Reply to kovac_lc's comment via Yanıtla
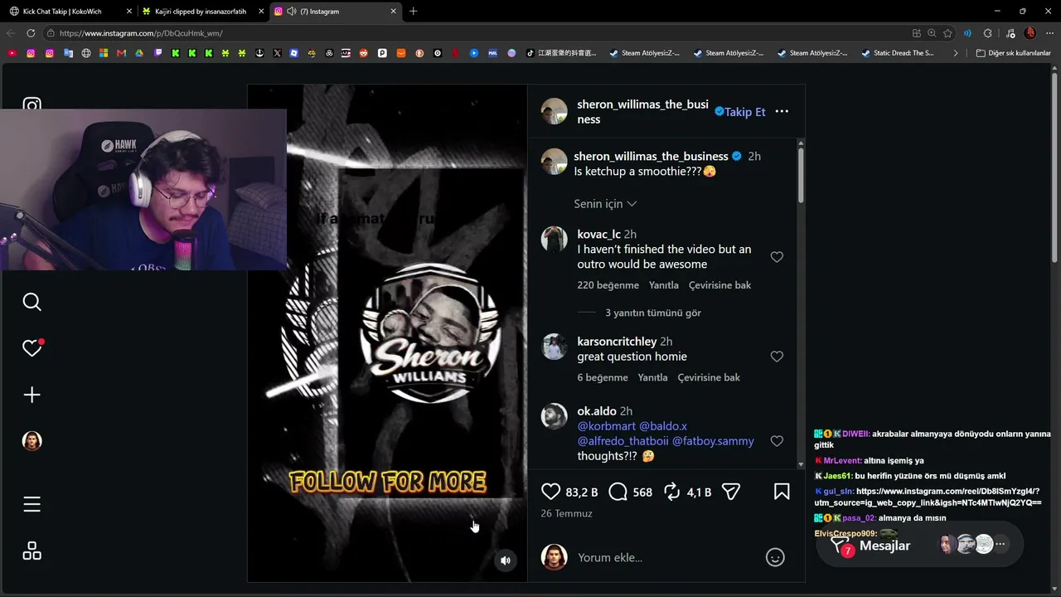Viewport: 1061px width, 597px height. [663, 285]
